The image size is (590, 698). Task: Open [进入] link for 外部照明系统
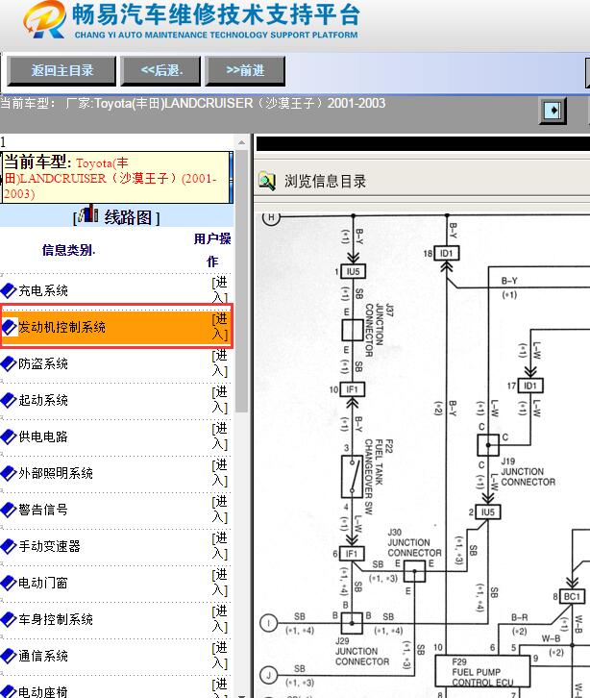(220, 472)
